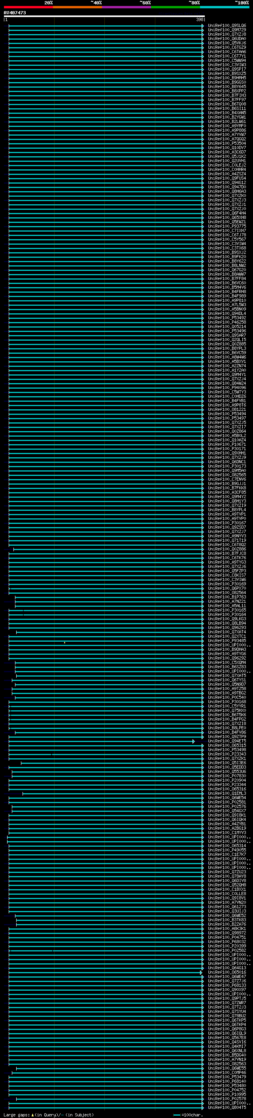
Task: Select hit UniRef100_B4XAN5
Action: pyautogui.click(x=227, y=113)
